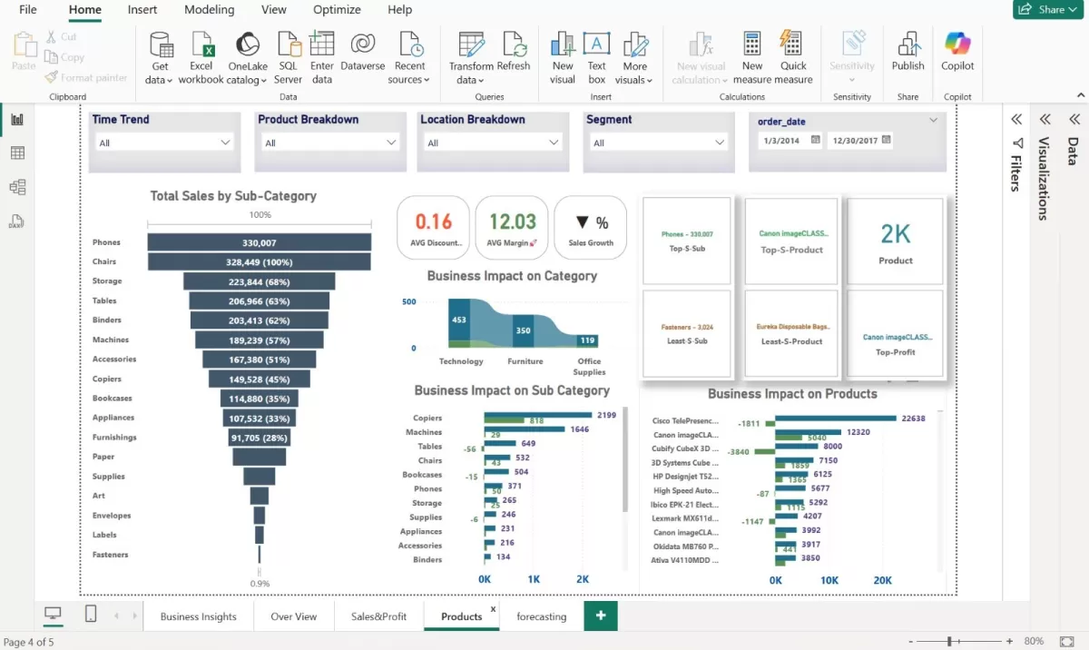Switch to mobile layout view

tap(90, 615)
